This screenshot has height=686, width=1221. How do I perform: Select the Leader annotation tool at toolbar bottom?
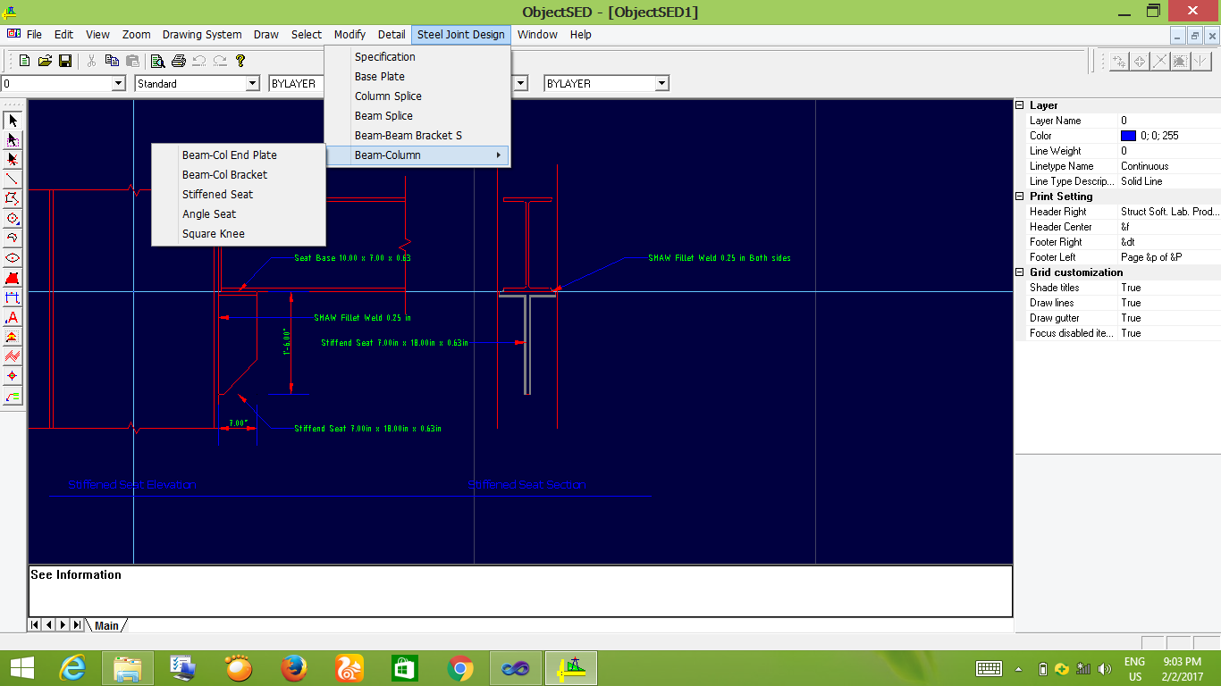pyautogui.click(x=13, y=397)
